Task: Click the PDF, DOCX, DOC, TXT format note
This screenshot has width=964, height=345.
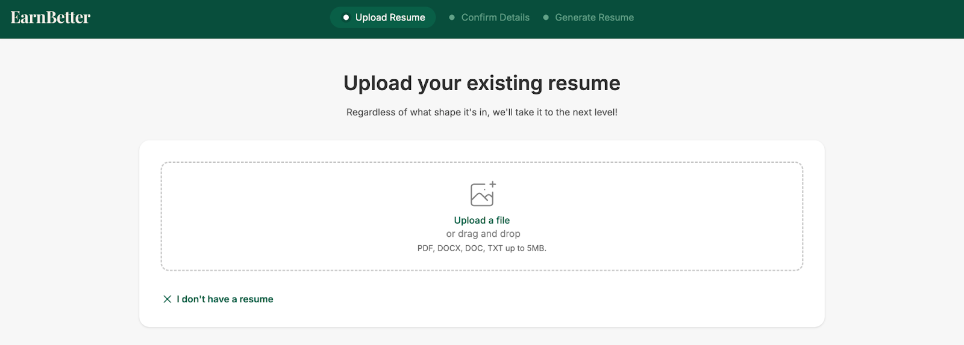Action: (482, 248)
